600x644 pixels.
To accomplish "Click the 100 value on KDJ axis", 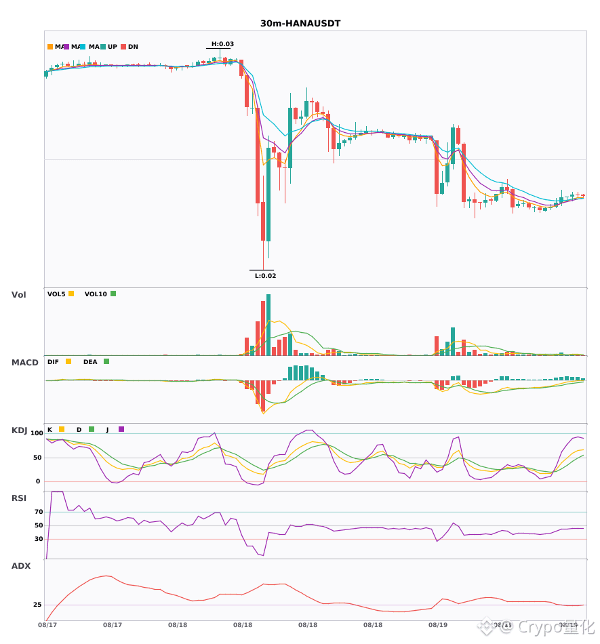I will tap(37, 433).
